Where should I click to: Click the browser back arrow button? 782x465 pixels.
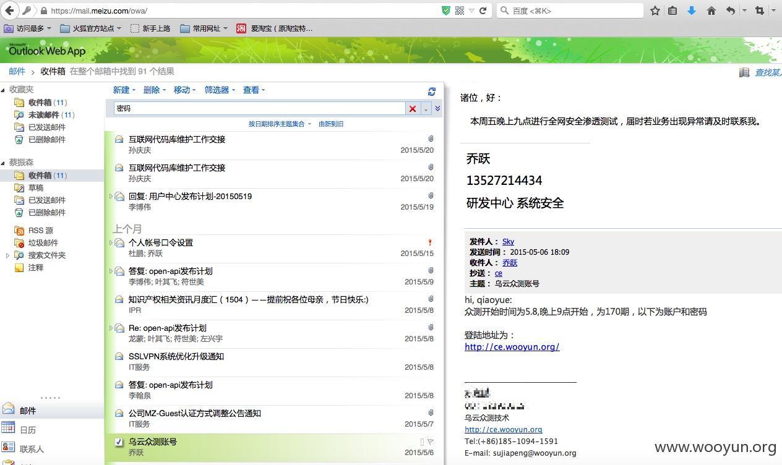pyautogui.click(x=9, y=11)
